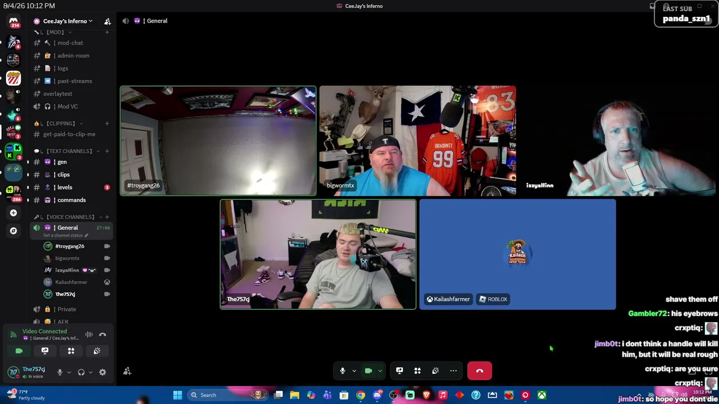This screenshot has height=404, width=719.
Task: Share screen from the call control bar
Action: (399, 371)
